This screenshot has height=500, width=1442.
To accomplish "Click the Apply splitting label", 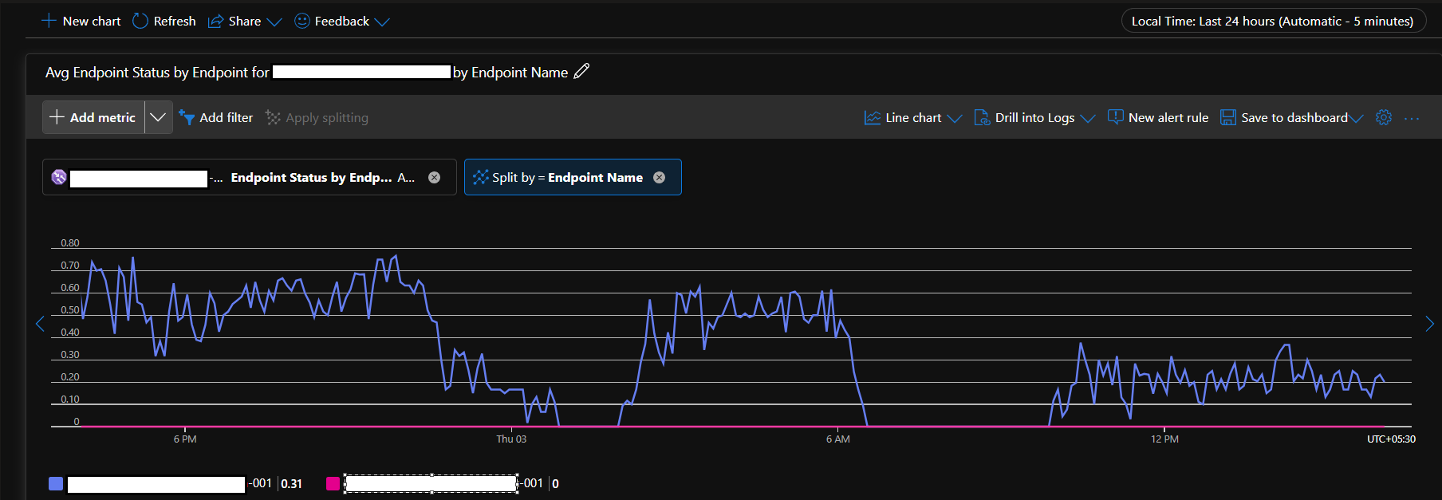I will pos(327,118).
